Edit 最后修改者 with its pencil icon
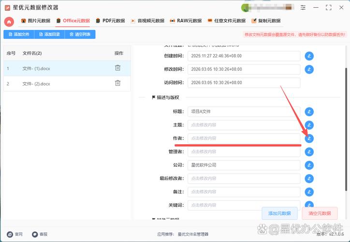 point(309,179)
